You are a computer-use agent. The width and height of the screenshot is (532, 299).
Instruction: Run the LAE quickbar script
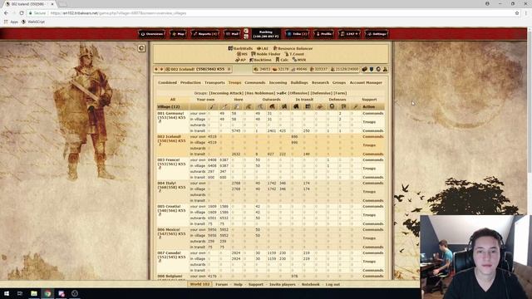click(x=263, y=48)
